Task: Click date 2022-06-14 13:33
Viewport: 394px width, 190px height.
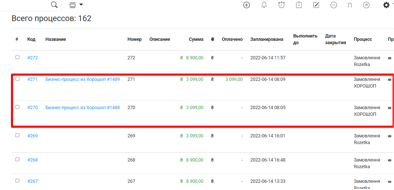Action: pos(268,181)
